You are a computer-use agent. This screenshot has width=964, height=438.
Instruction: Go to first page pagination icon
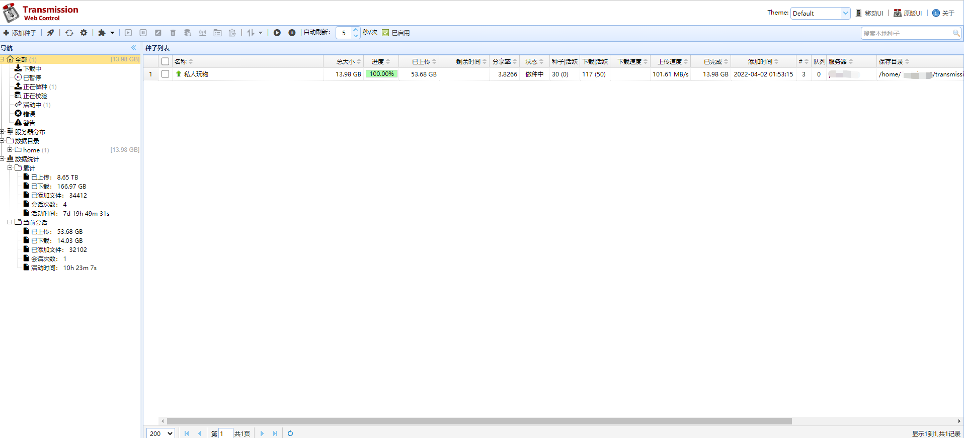pos(187,433)
